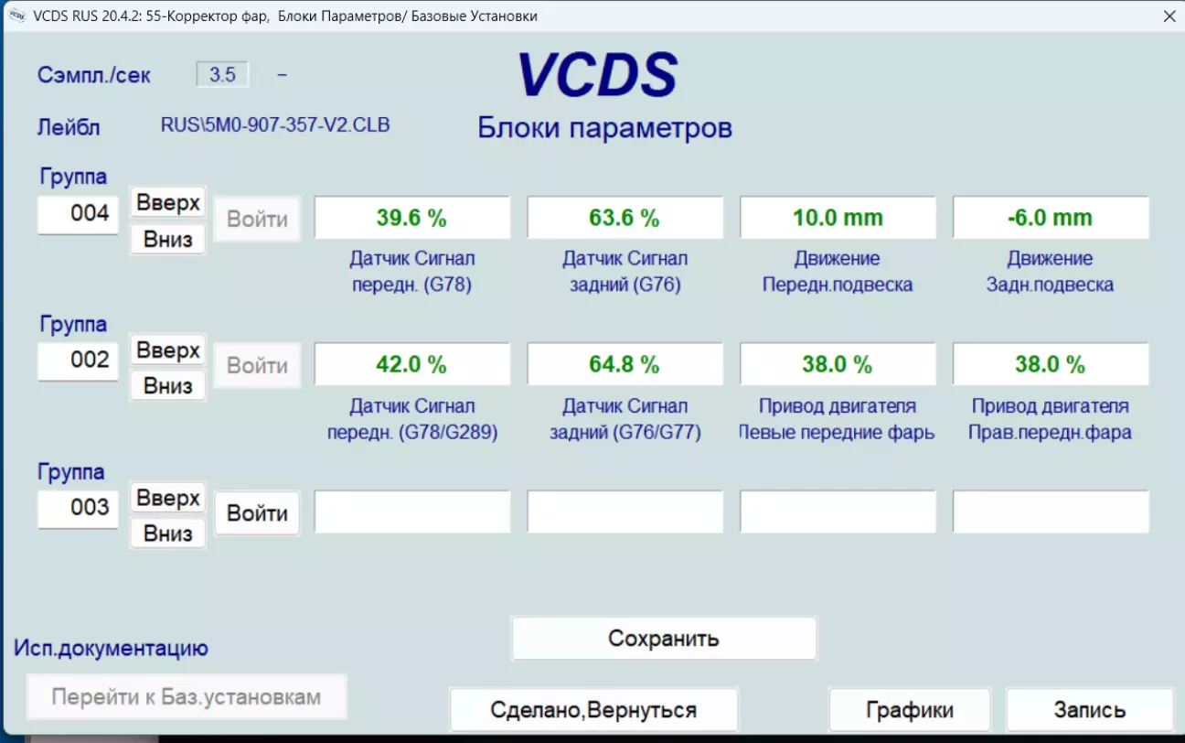Screen dimensions: 1185x743
Task: Click the 64.8 % rear sensor value
Action: (625, 364)
